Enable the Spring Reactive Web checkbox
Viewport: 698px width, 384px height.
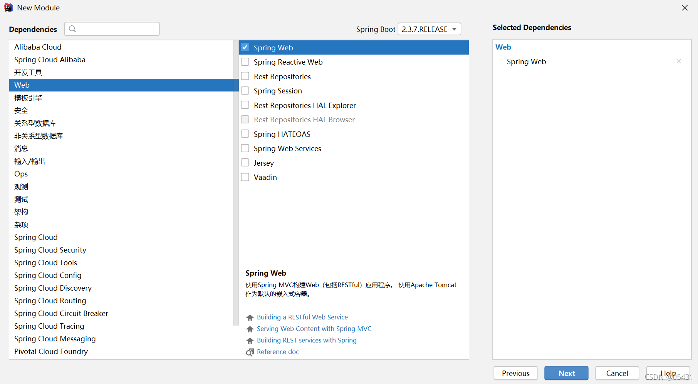tap(245, 62)
